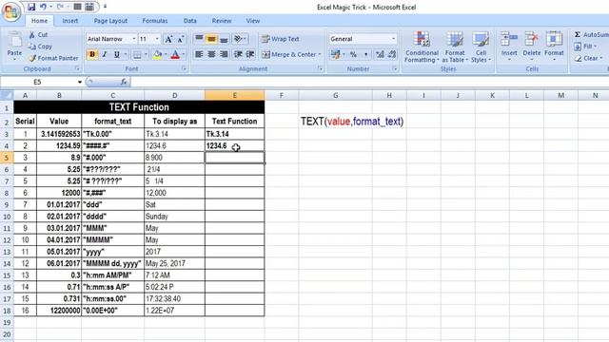
Task: Open the Cells group Format menu
Action: [554, 47]
